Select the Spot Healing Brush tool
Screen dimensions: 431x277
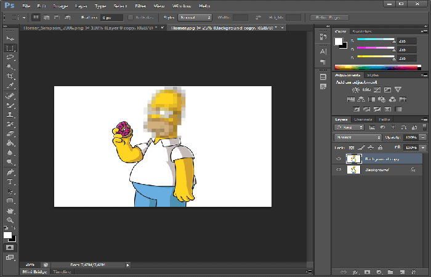[x=10, y=96]
